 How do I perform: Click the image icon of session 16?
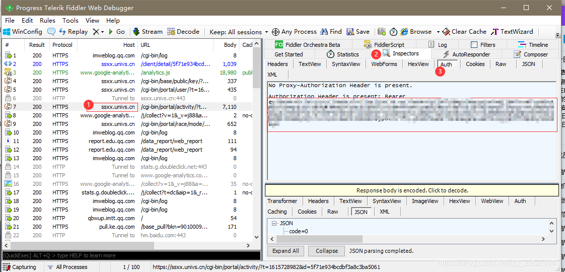click(8, 184)
